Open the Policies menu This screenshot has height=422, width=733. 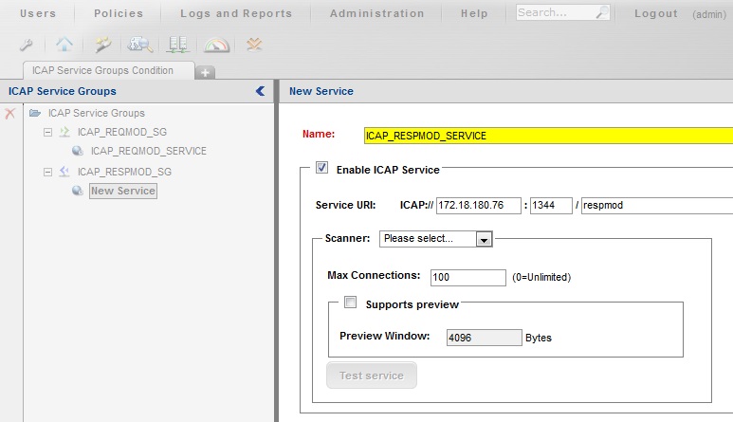[x=119, y=13]
